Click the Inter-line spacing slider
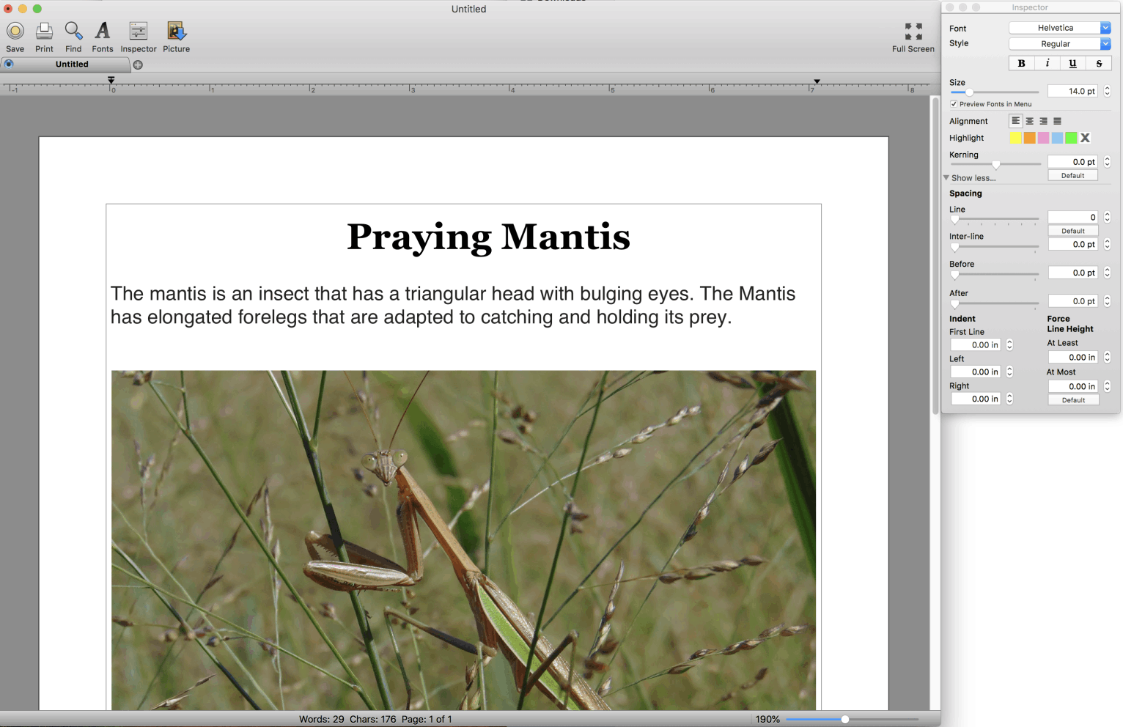1123x727 pixels. click(x=995, y=247)
